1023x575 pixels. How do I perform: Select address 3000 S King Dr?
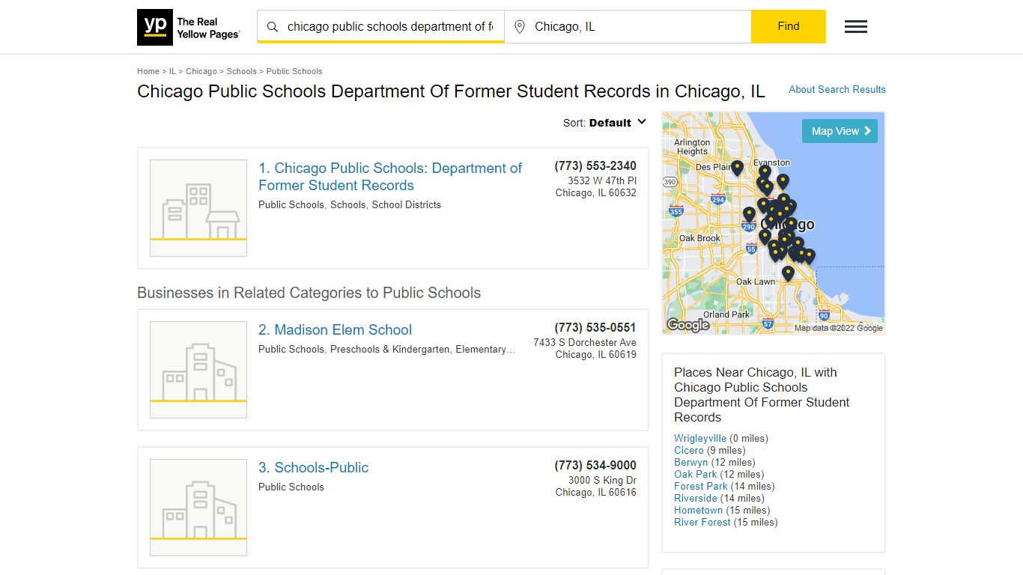coord(602,480)
